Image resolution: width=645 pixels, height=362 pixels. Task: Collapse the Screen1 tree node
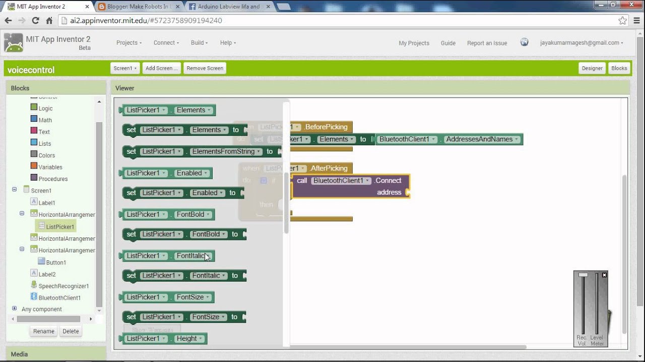point(14,190)
